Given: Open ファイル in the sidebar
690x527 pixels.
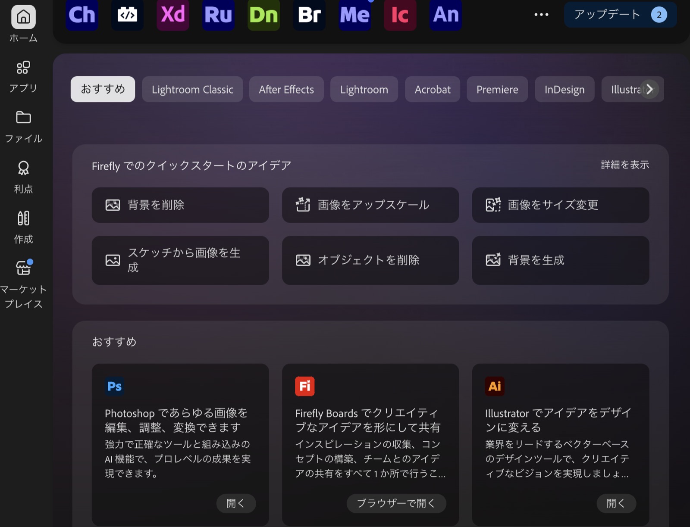Looking at the screenshot, I should coord(23,127).
